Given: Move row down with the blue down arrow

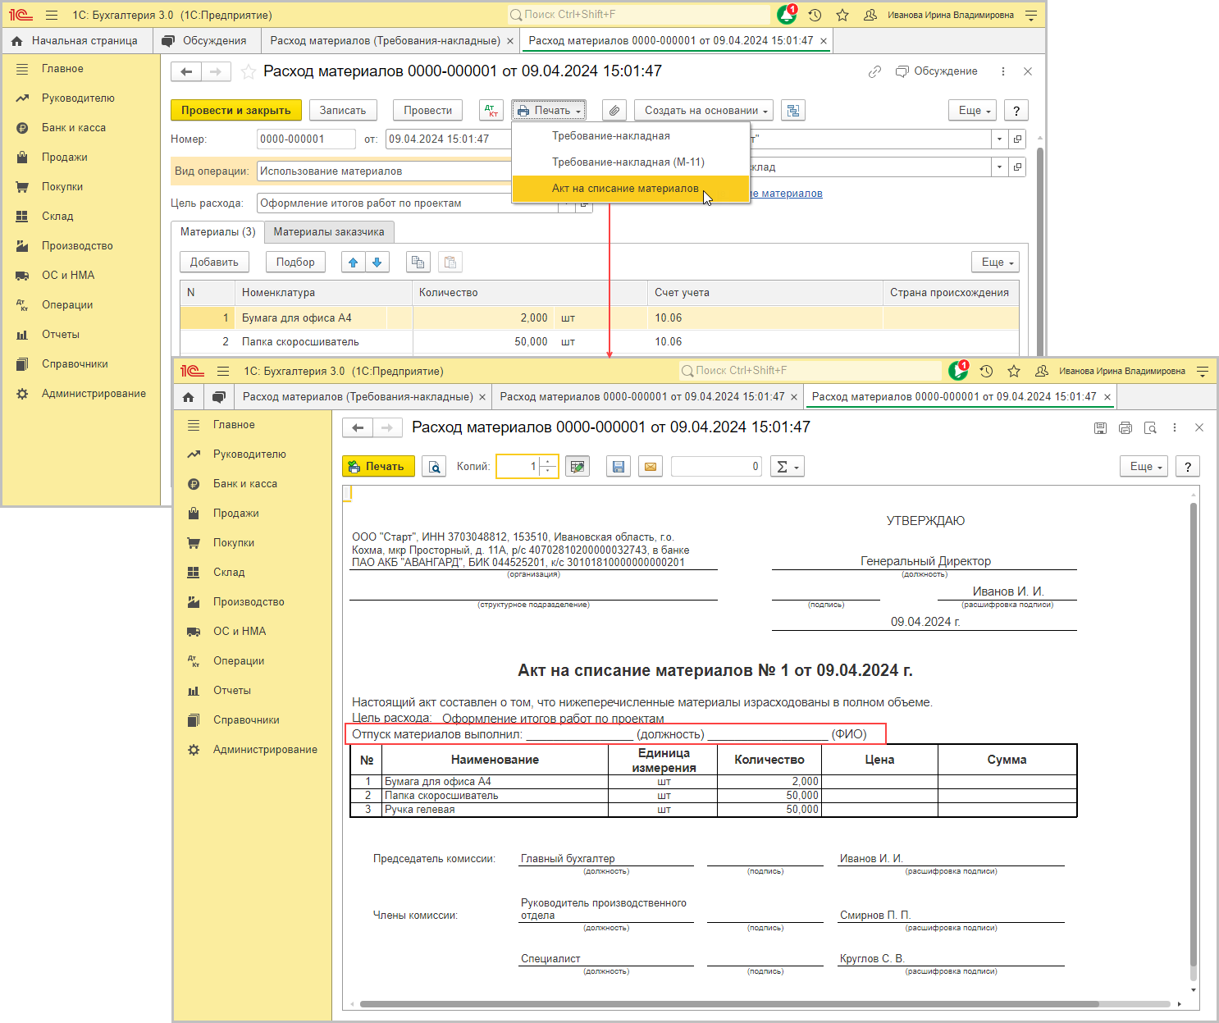Looking at the screenshot, I should tap(377, 262).
